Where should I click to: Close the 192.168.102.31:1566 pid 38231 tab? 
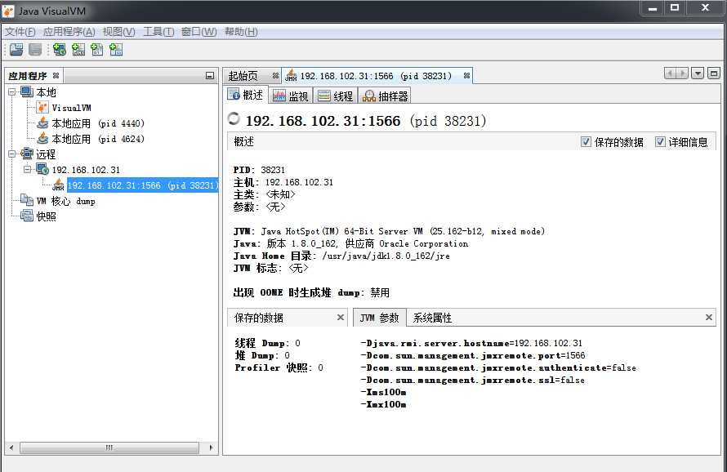point(466,76)
